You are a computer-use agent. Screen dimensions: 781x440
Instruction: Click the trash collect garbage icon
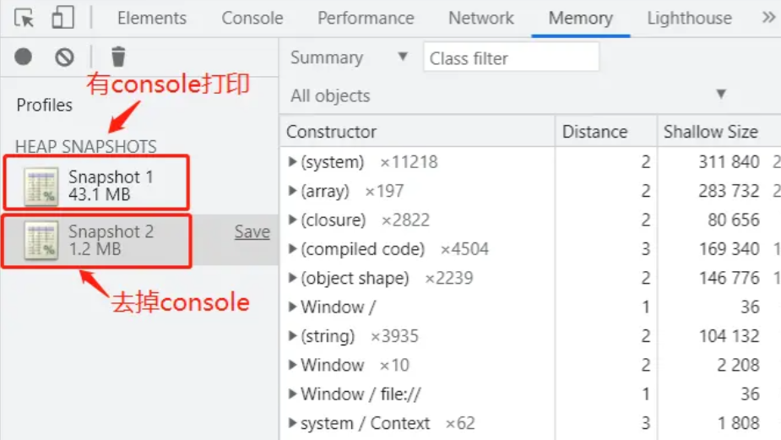[118, 57]
